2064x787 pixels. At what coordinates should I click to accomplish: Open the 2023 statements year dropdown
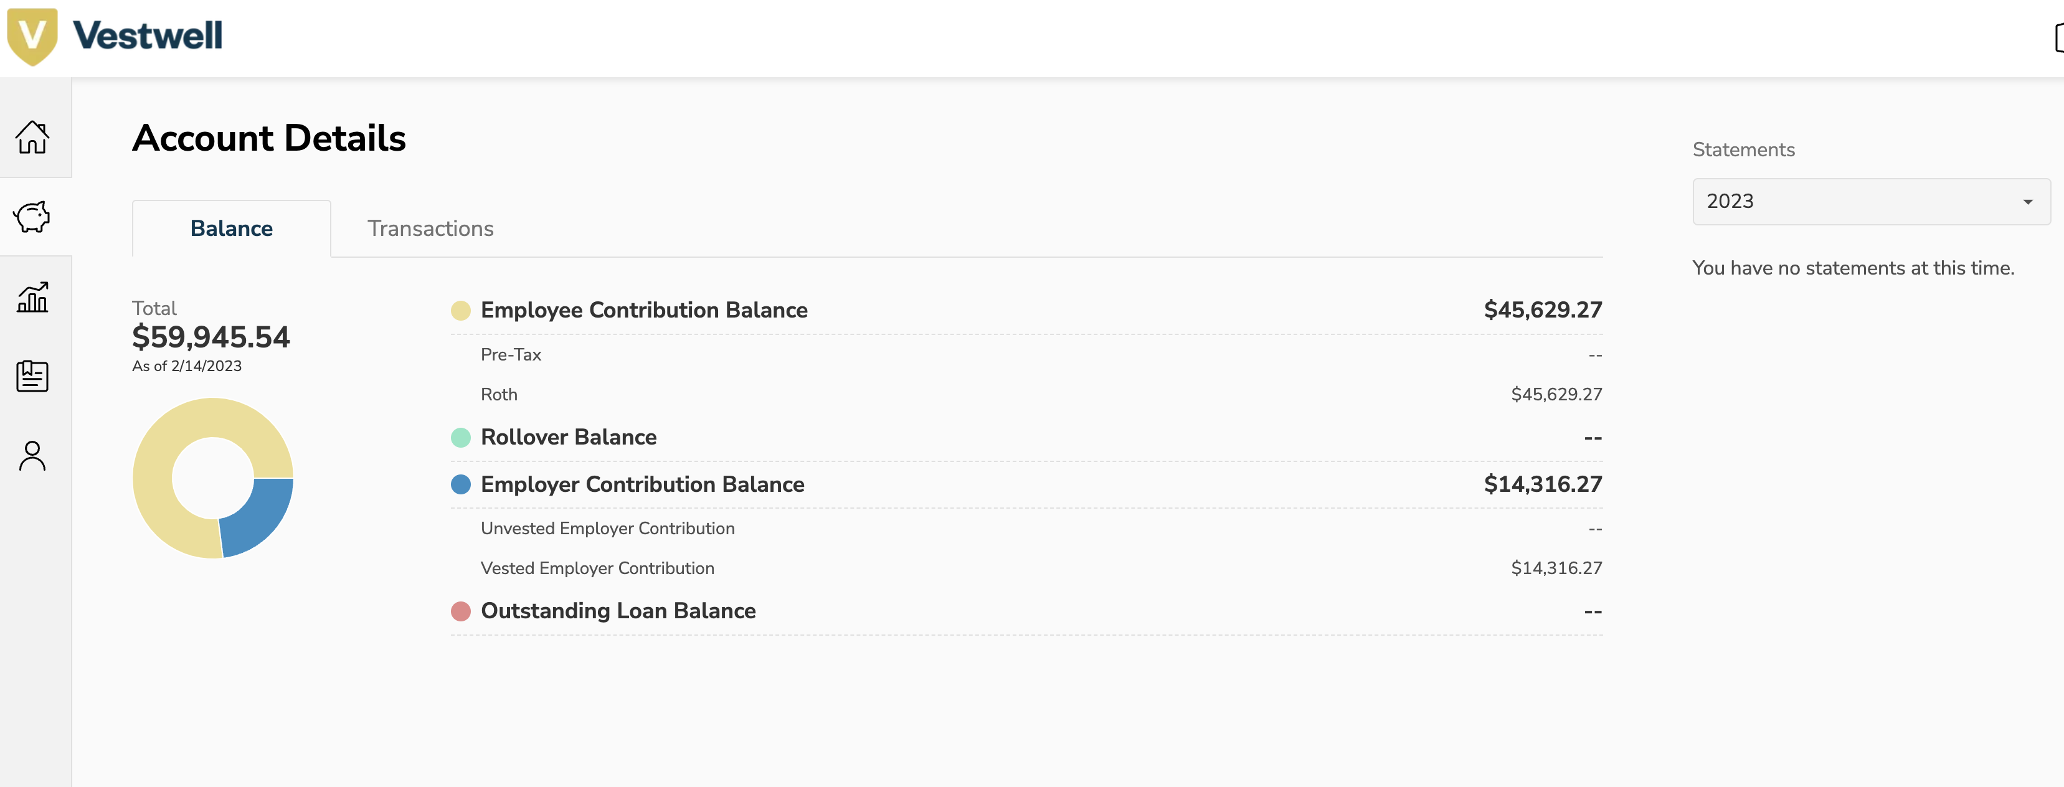tap(1870, 201)
